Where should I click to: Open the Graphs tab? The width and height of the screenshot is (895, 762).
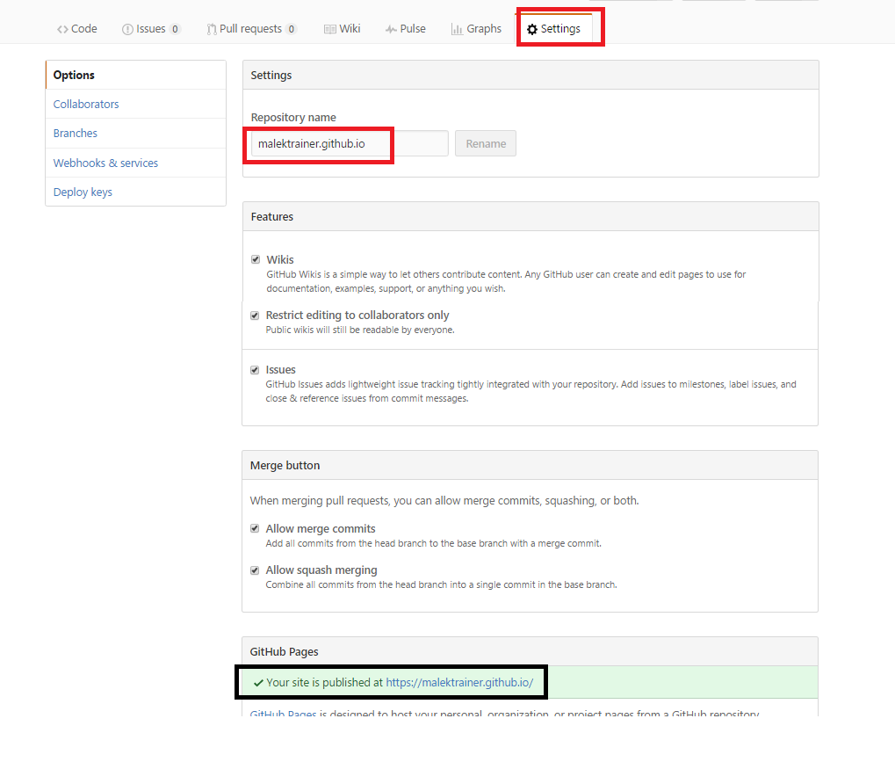477,28
